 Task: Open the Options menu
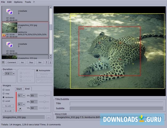coord(18,2)
